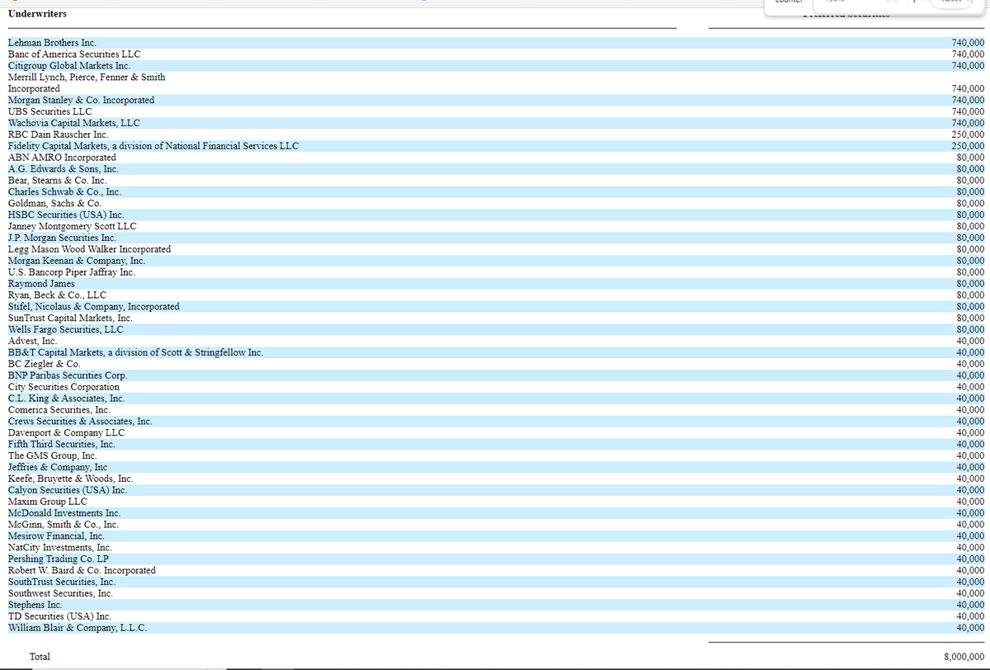Click Bear, Stearns & Co. Inc.
990x670 pixels.
pos(57,180)
